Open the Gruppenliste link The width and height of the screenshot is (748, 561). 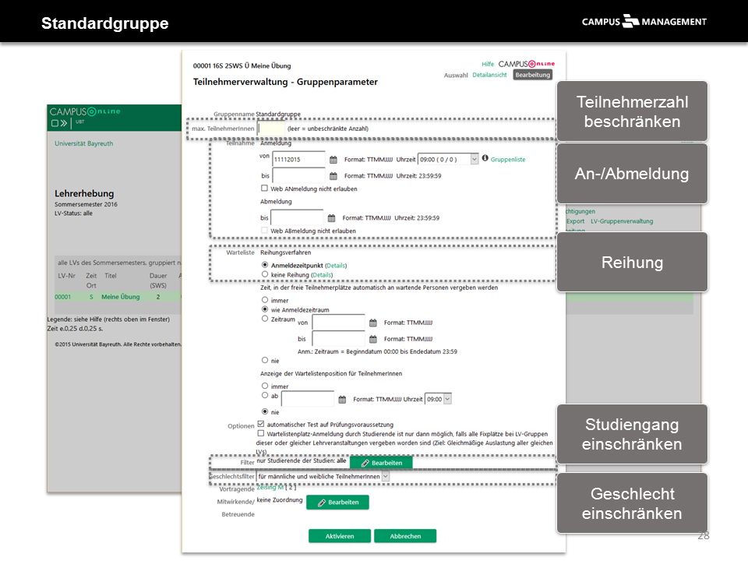pos(508,160)
